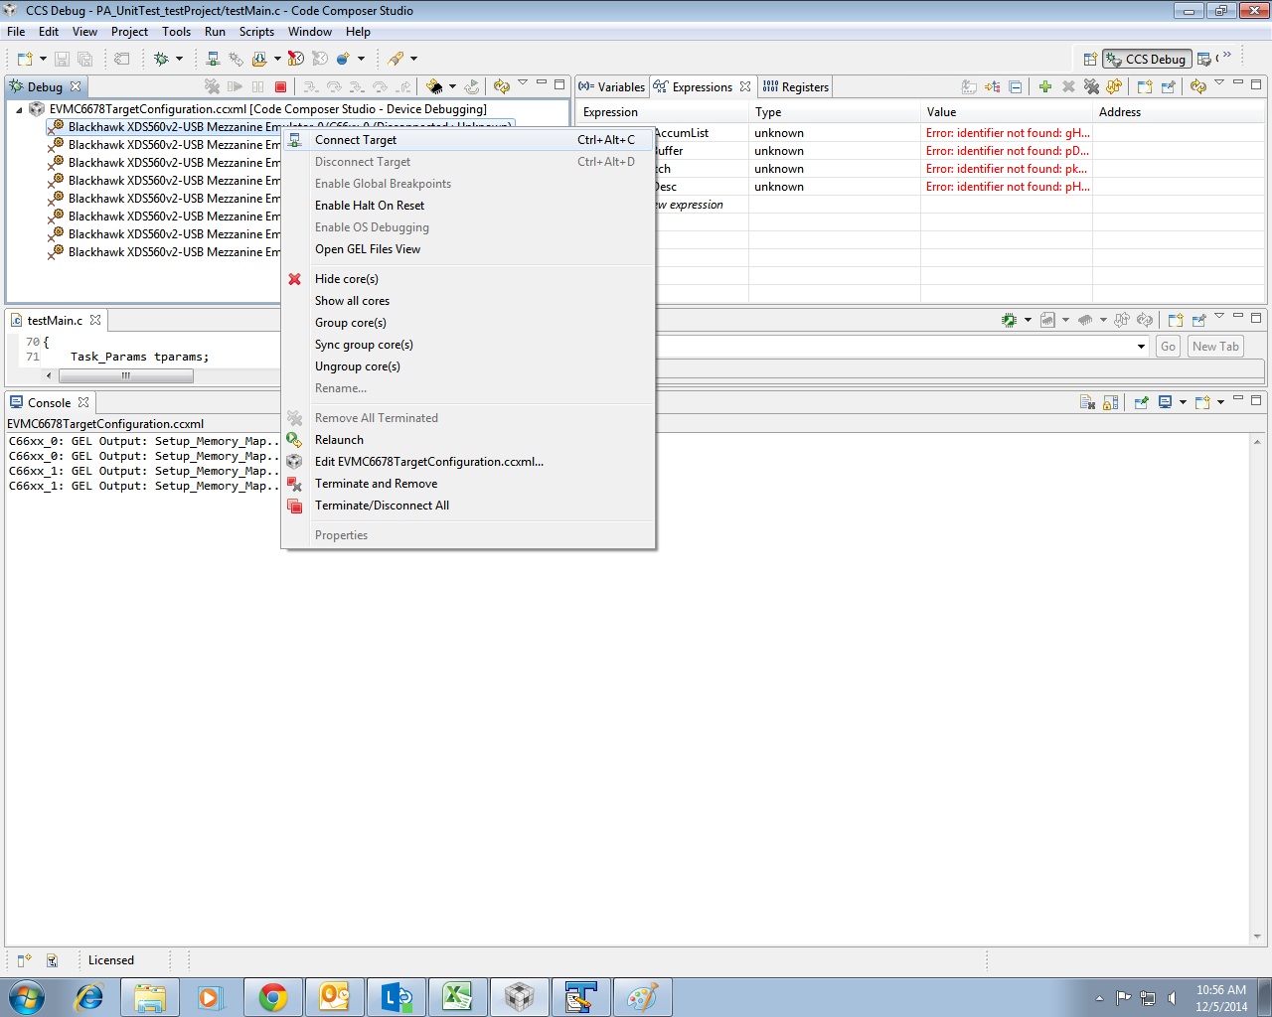Open Windows Explorer folder on taskbar
1272x1017 pixels.
[x=150, y=997]
